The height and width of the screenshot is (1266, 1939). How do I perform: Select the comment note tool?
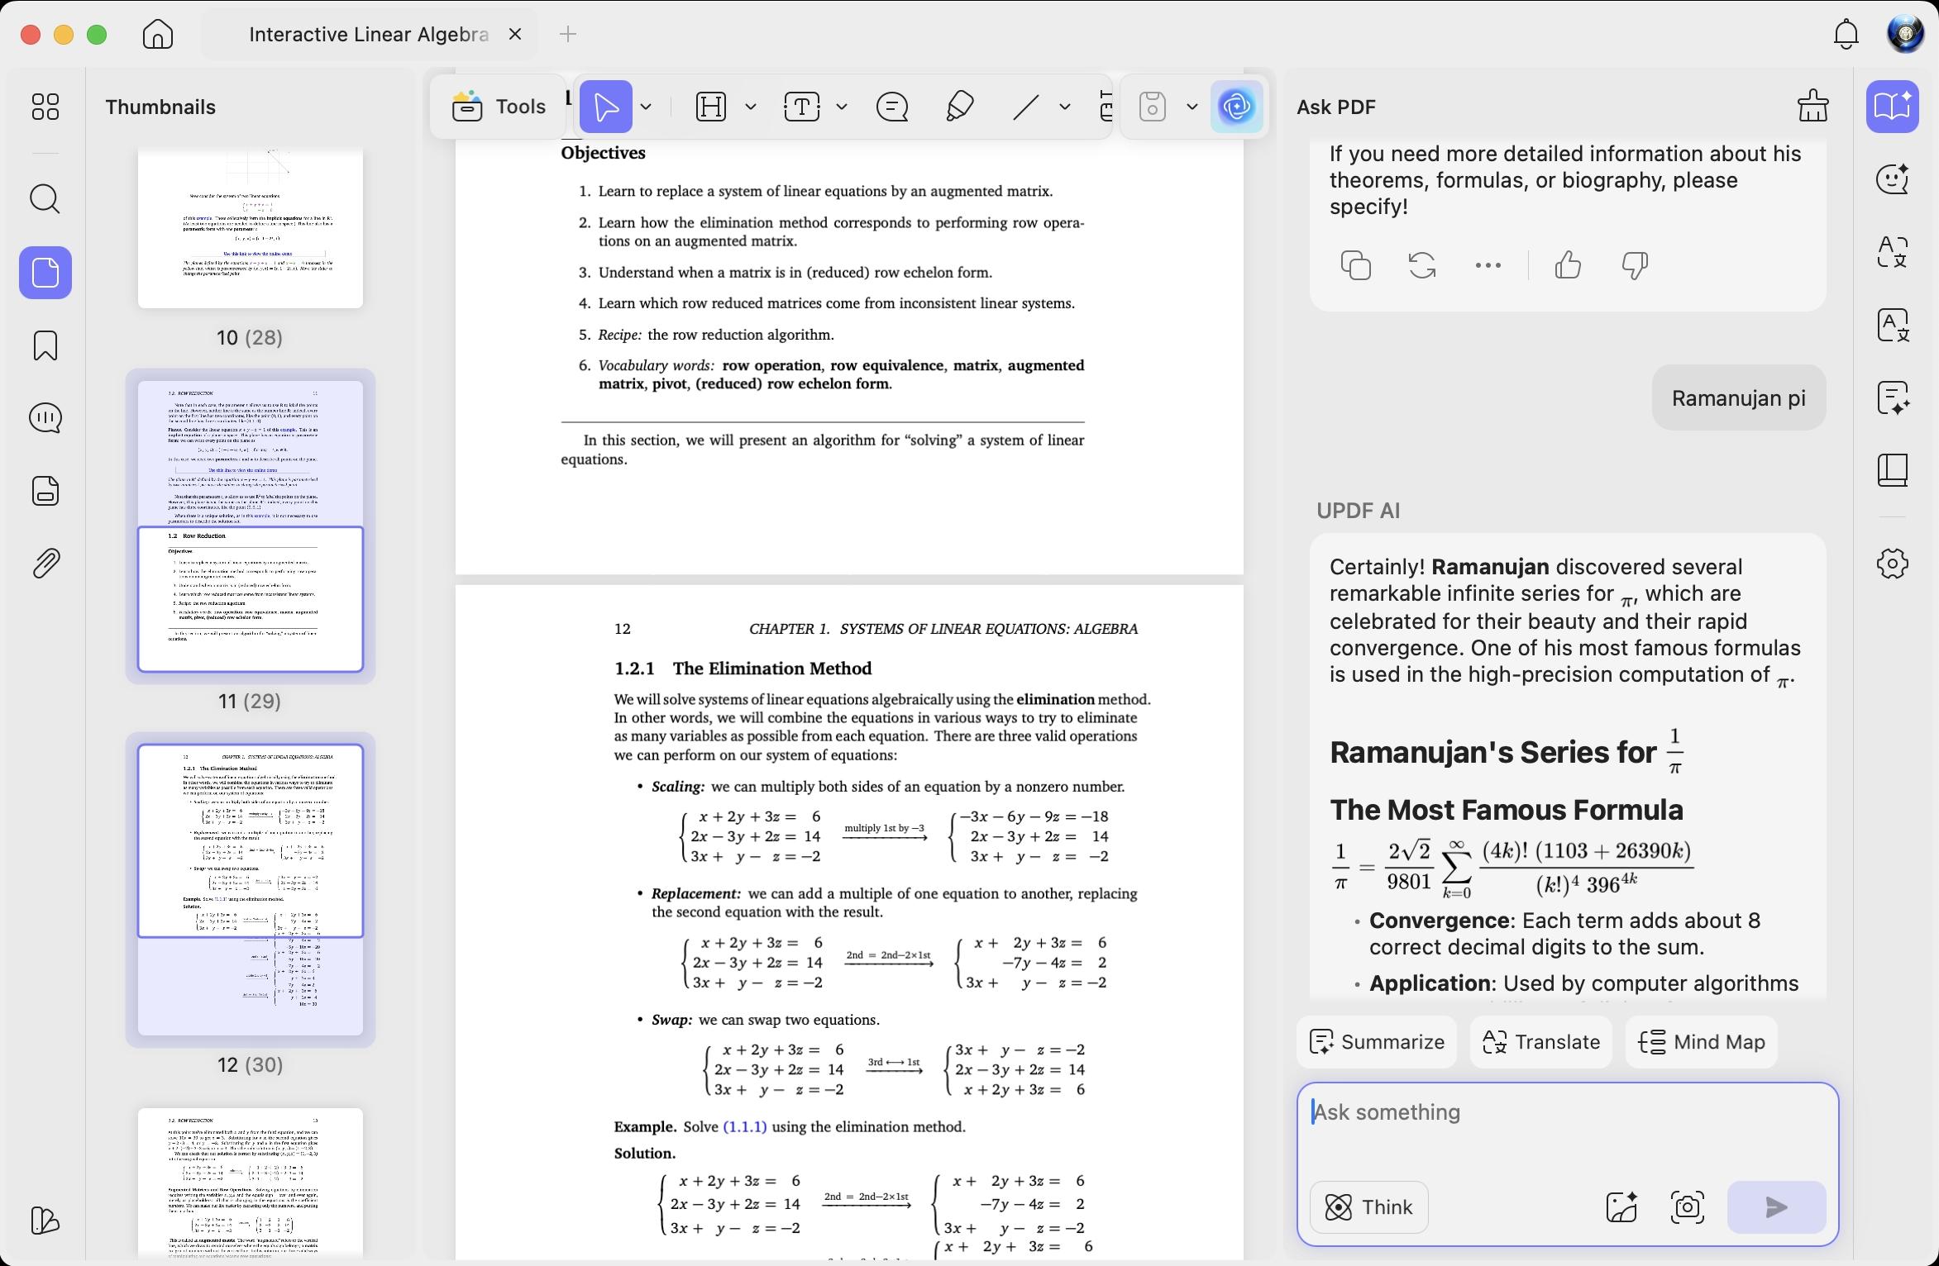[892, 107]
